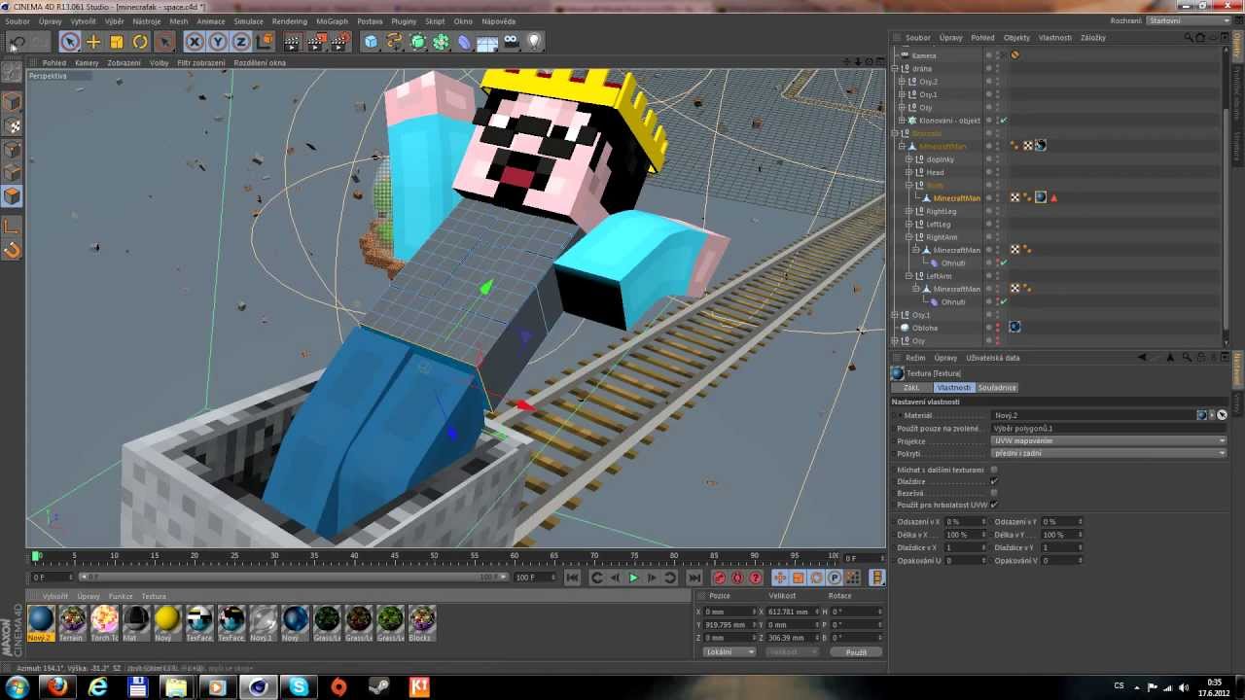Toggle the Bezešvá checkbox
Image resolution: width=1245 pixels, height=700 pixels.
(x=994, y=493)
